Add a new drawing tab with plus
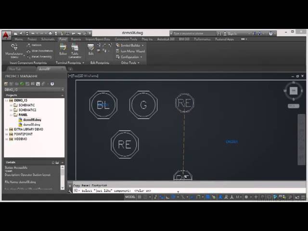This screenshot has width=308, height=231. (x=70, y=69)
